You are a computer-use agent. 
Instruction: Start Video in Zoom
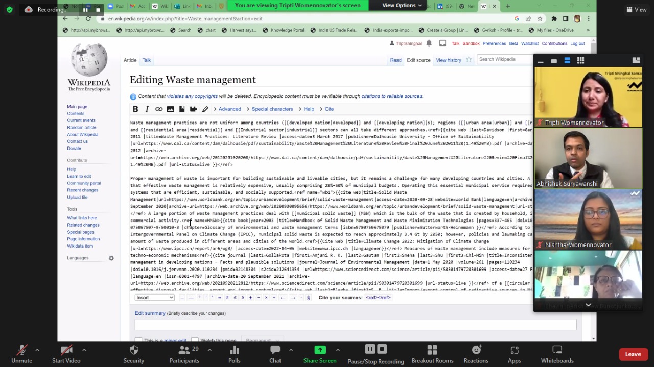[x=66, y=354]
